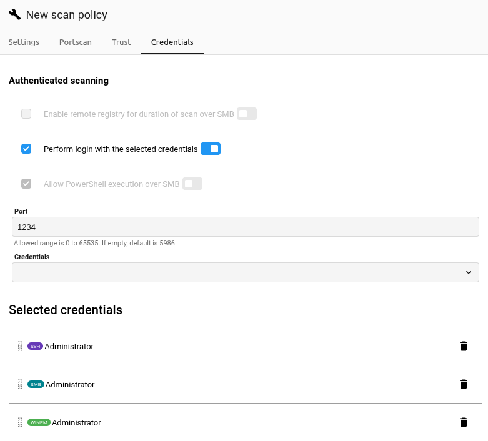Viewport: 488px width, 441px height.
Task: Open the Portscan tab
Action: [76, 42]
